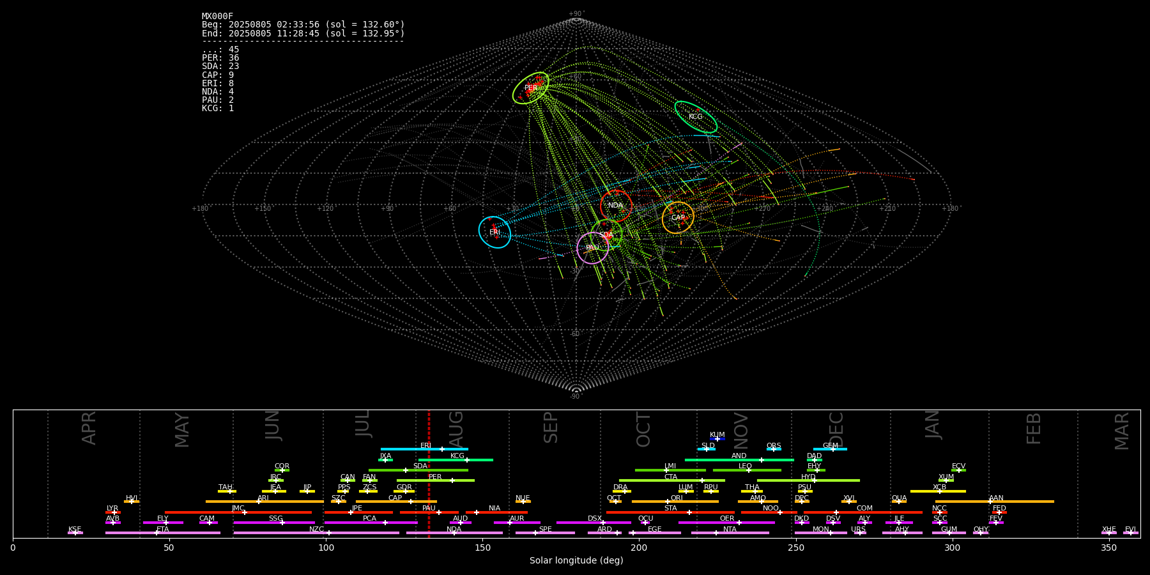
Task: Click the GEM shower bar in timeline
Action: point(830,449)
